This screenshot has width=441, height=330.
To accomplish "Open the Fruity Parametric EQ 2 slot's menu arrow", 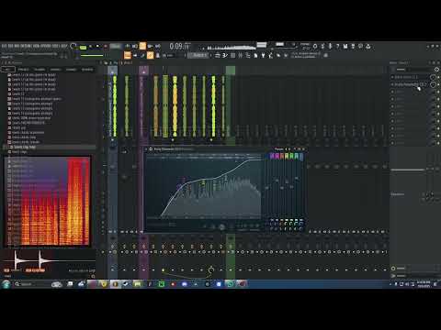I will [x=392, y=84].
